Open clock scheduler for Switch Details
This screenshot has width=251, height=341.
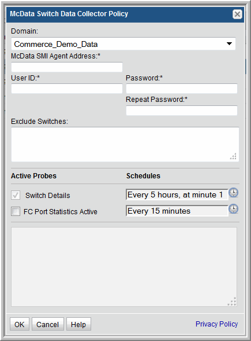click(234, 193)
